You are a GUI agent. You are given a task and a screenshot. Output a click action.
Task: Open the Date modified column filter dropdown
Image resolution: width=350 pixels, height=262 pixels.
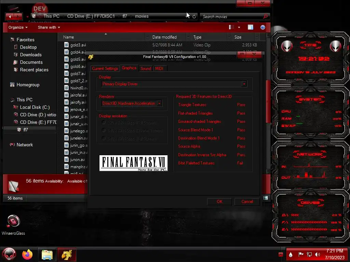[x=189, y=37]
